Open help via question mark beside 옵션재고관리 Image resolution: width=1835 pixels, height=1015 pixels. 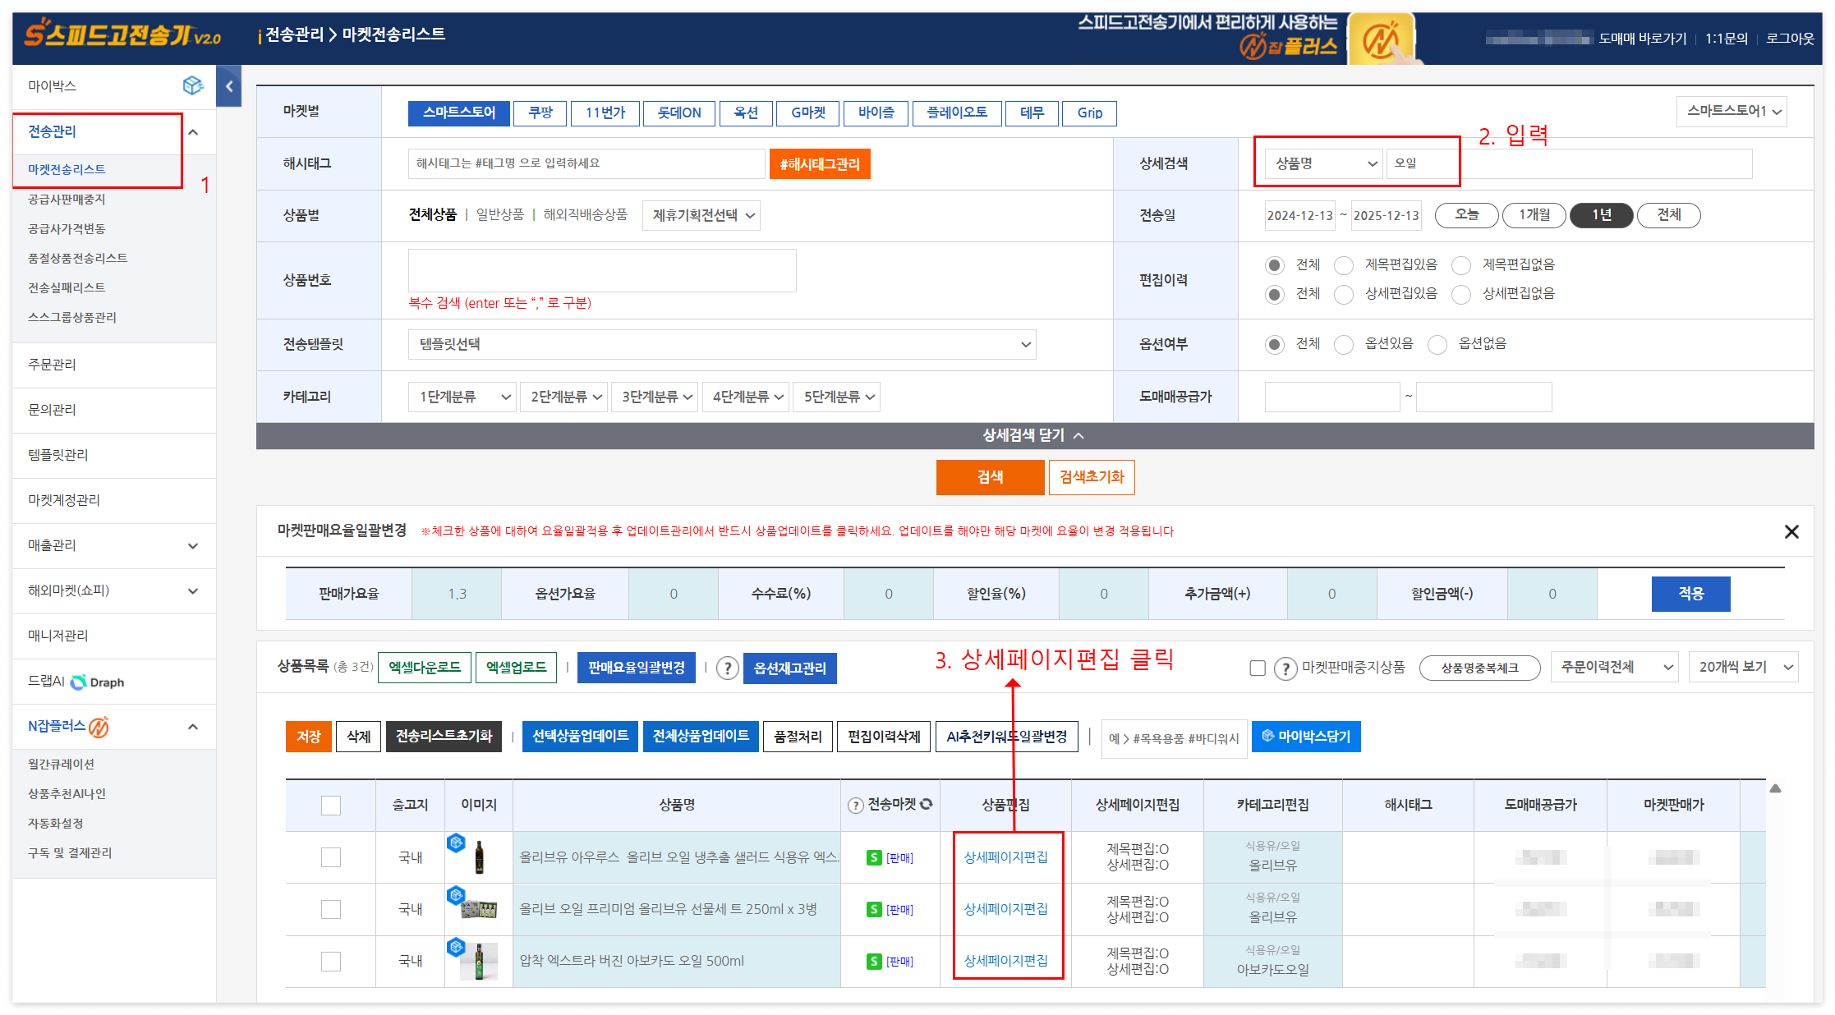727,668
